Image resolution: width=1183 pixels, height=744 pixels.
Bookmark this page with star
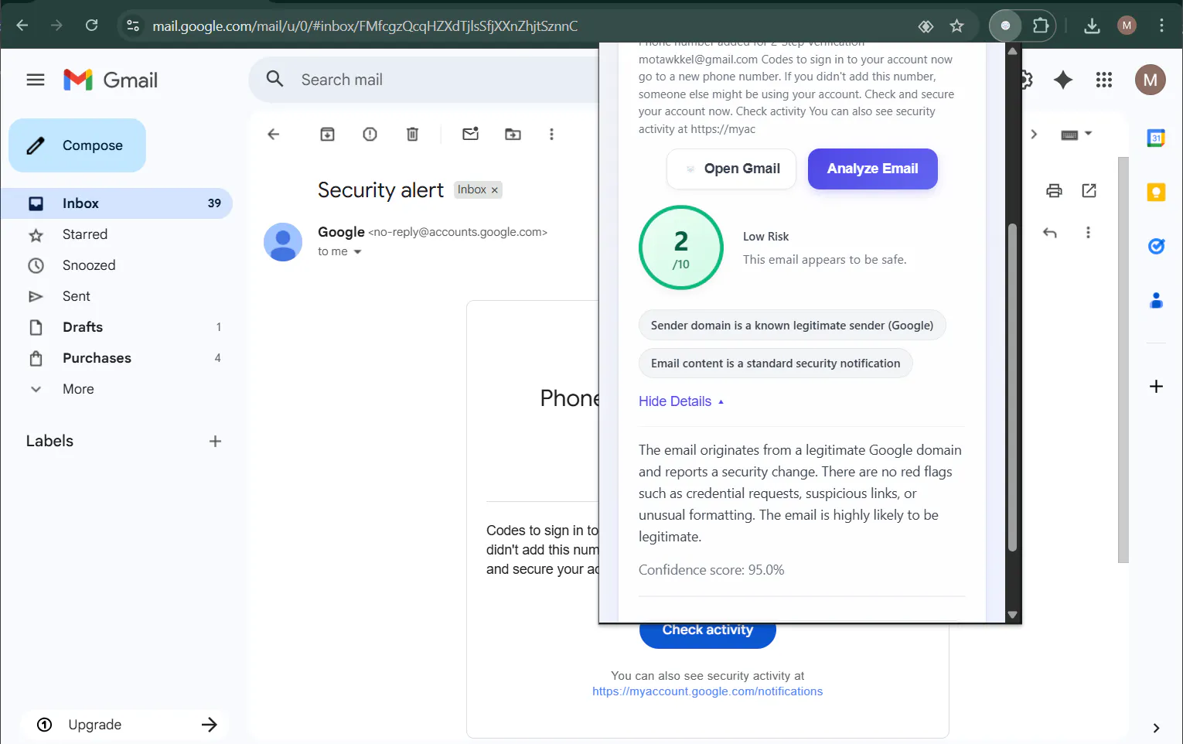[957, 26]
